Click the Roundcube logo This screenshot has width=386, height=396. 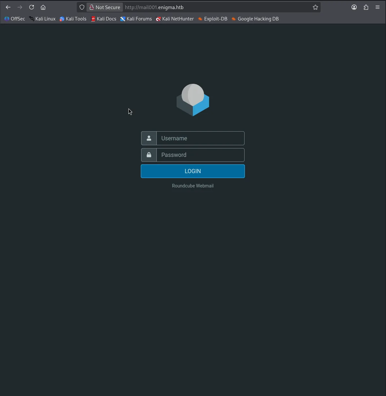(x=193, y=100)
